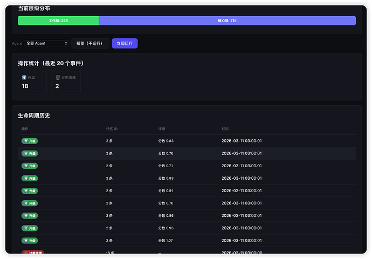Click the 详情 column header
Viewport: 372px width, 259px height.
click(x=162, y=129)
